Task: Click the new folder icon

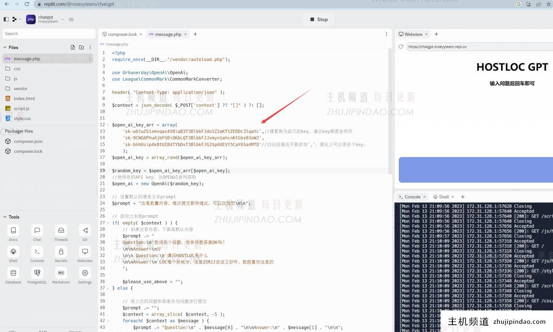Action: [x=81, y=47]
